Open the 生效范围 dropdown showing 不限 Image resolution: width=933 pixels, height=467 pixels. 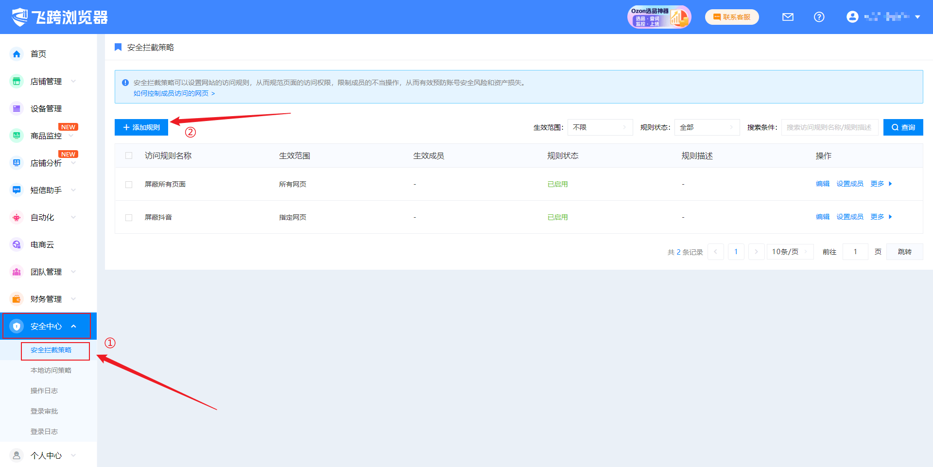(600, 127)
